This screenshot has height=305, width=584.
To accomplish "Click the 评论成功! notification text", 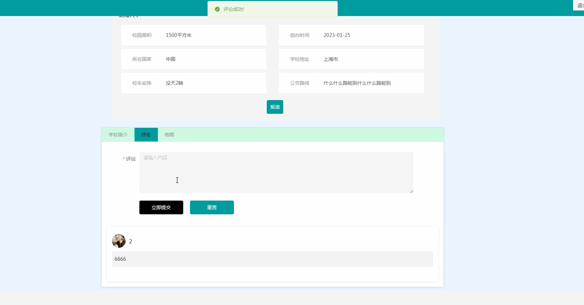I will 234,9.
